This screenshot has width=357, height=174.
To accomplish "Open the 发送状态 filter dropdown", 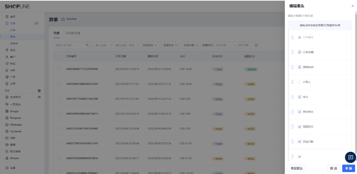I will tap(150, 45).
